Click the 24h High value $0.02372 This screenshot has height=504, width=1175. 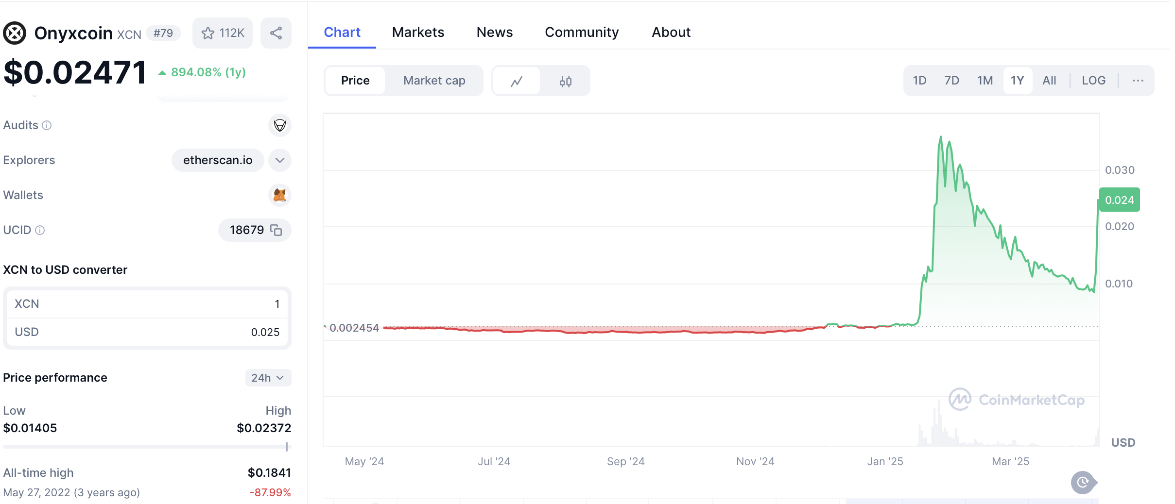[x=264, y=428]
